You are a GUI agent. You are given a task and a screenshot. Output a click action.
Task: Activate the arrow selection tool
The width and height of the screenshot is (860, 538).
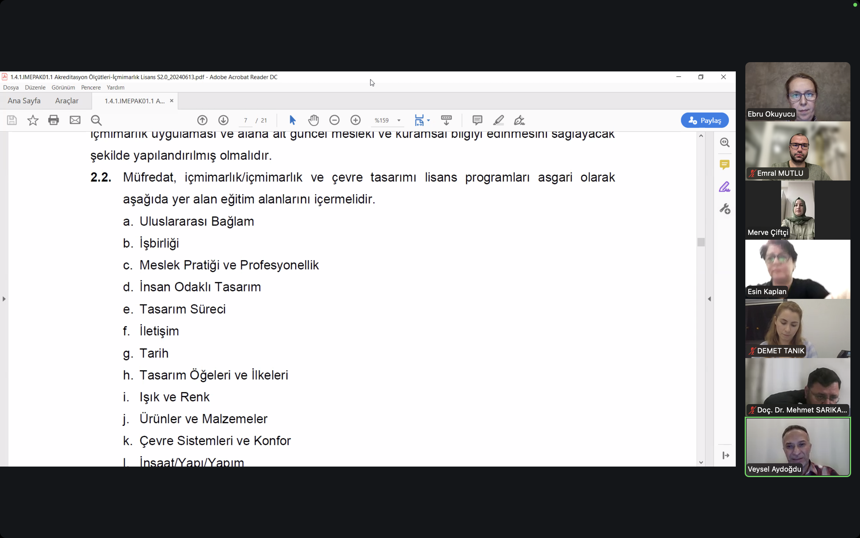(292, 120)
